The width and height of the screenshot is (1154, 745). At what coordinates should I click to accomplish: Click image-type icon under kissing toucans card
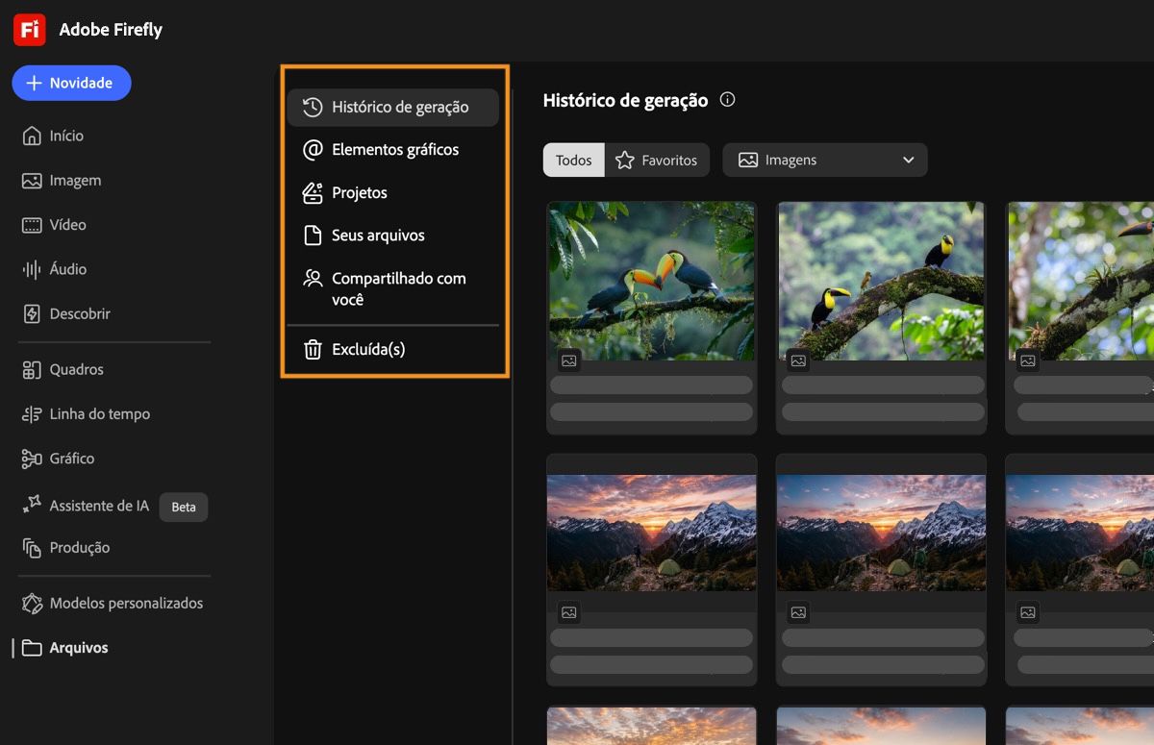pyautogui.click(x=569, y=361)
